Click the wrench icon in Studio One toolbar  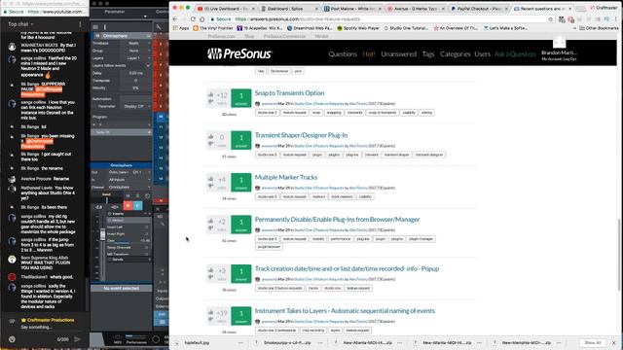point(159,27)
